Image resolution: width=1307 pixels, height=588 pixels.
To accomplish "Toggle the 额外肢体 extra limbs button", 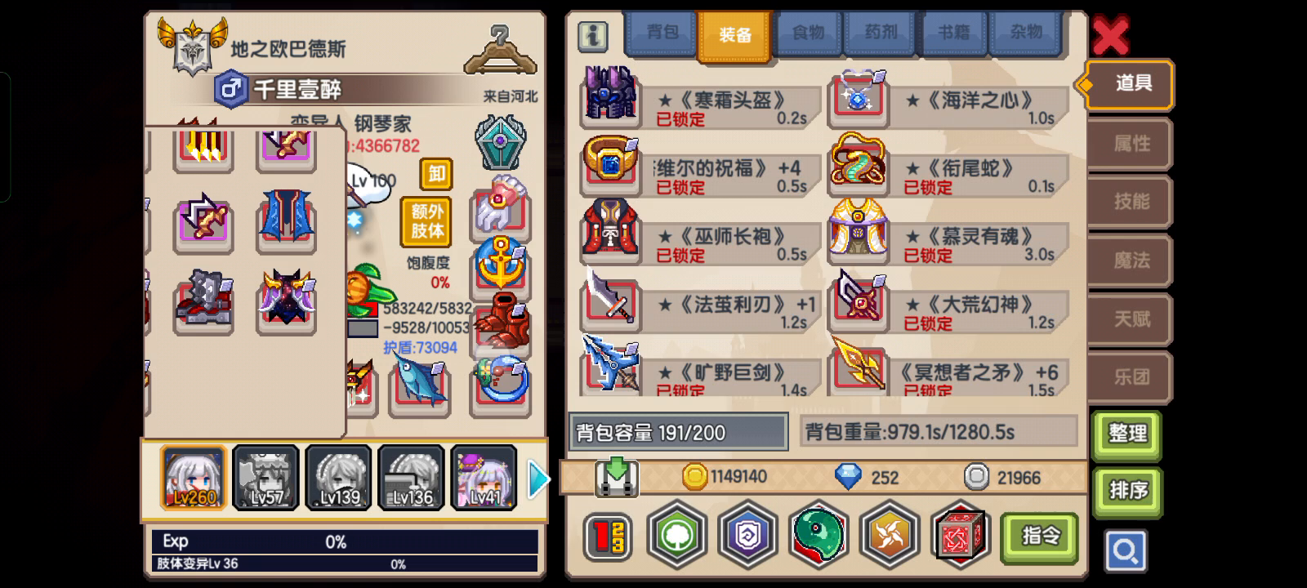I will click(426, 222).
